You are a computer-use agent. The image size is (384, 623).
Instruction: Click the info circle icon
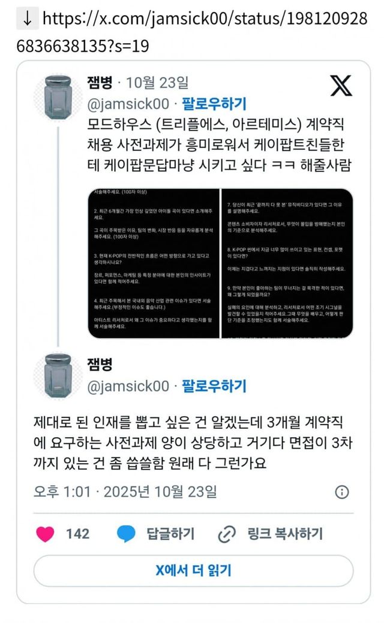[342, 492]
